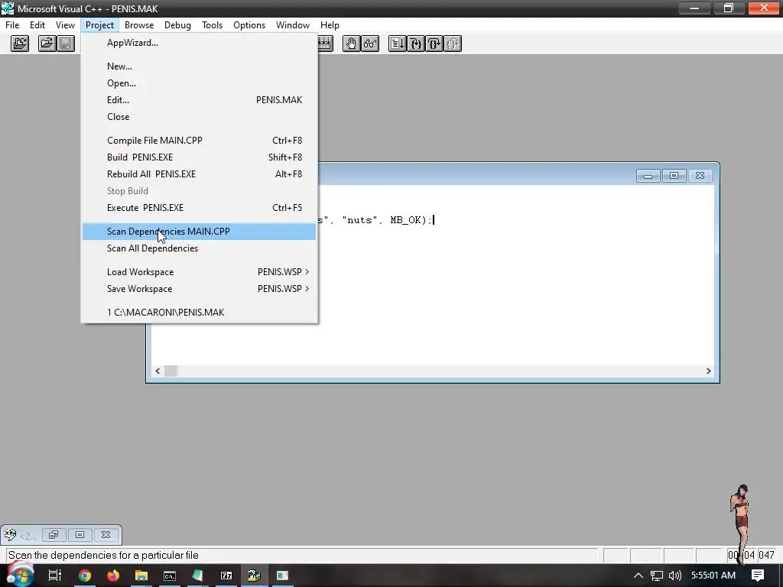Open the Window menu
Image resolution: width=783 pixels, height=587 pixels.
click(x=293, y=25)
